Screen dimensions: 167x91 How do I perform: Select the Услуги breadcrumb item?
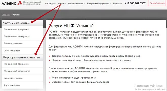(16, 15)
